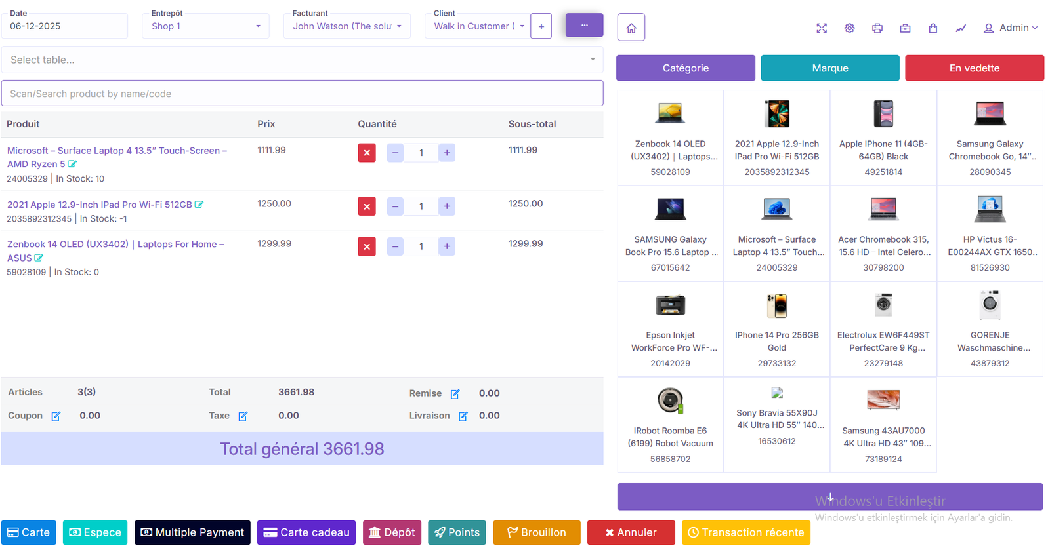Click the Espece payment button
1050x548 pixels.
point(95,532)
